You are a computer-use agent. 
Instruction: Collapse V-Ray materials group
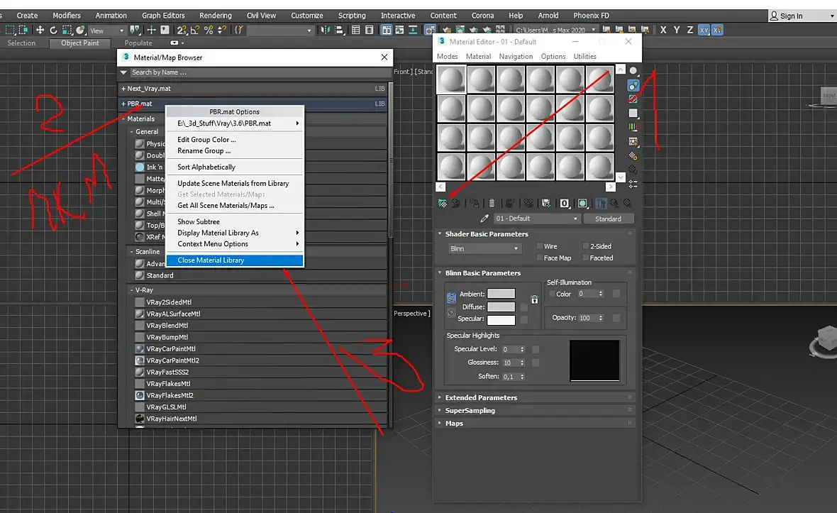132,290
